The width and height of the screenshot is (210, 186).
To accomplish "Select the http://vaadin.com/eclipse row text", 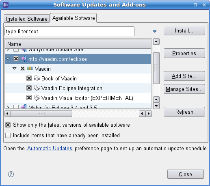I will (x=58, y=59).
